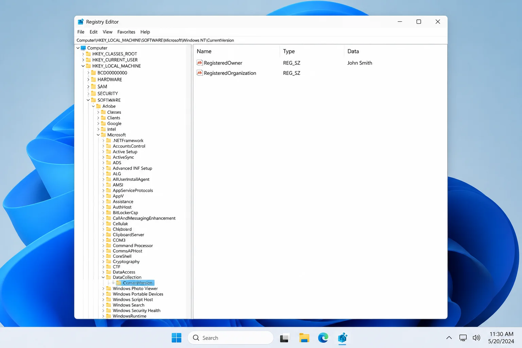The height and width of the screenshot is (348, 522).
Task: Open the File menu
Action: (x=81, y=32)
